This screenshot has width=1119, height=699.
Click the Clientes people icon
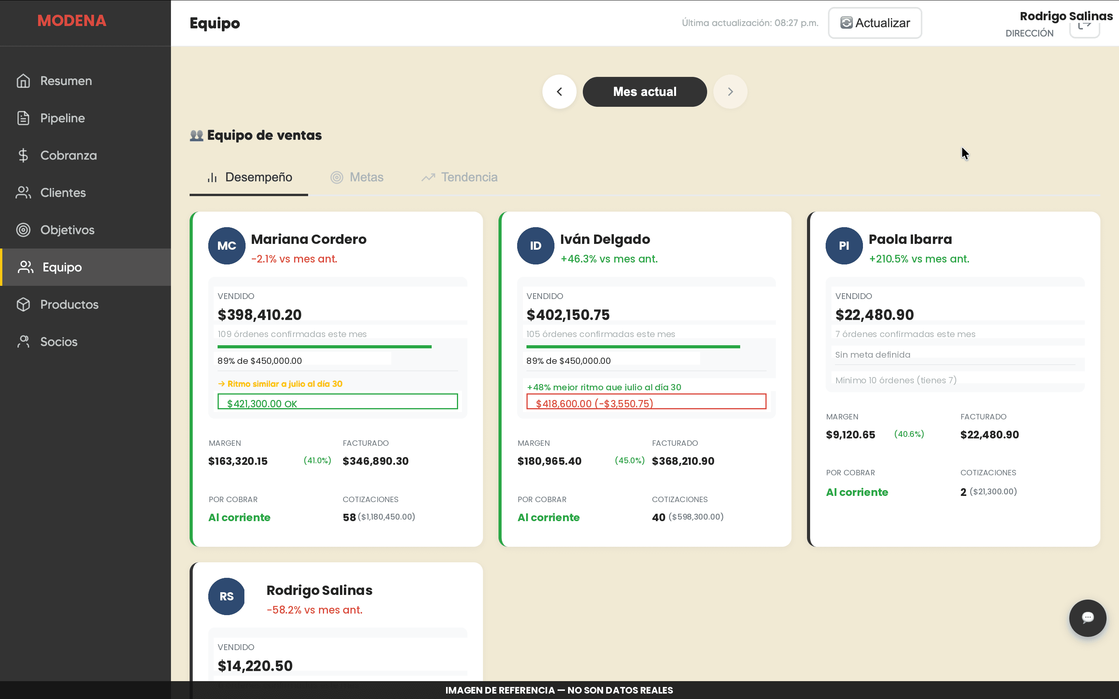(x=23, y=193)
